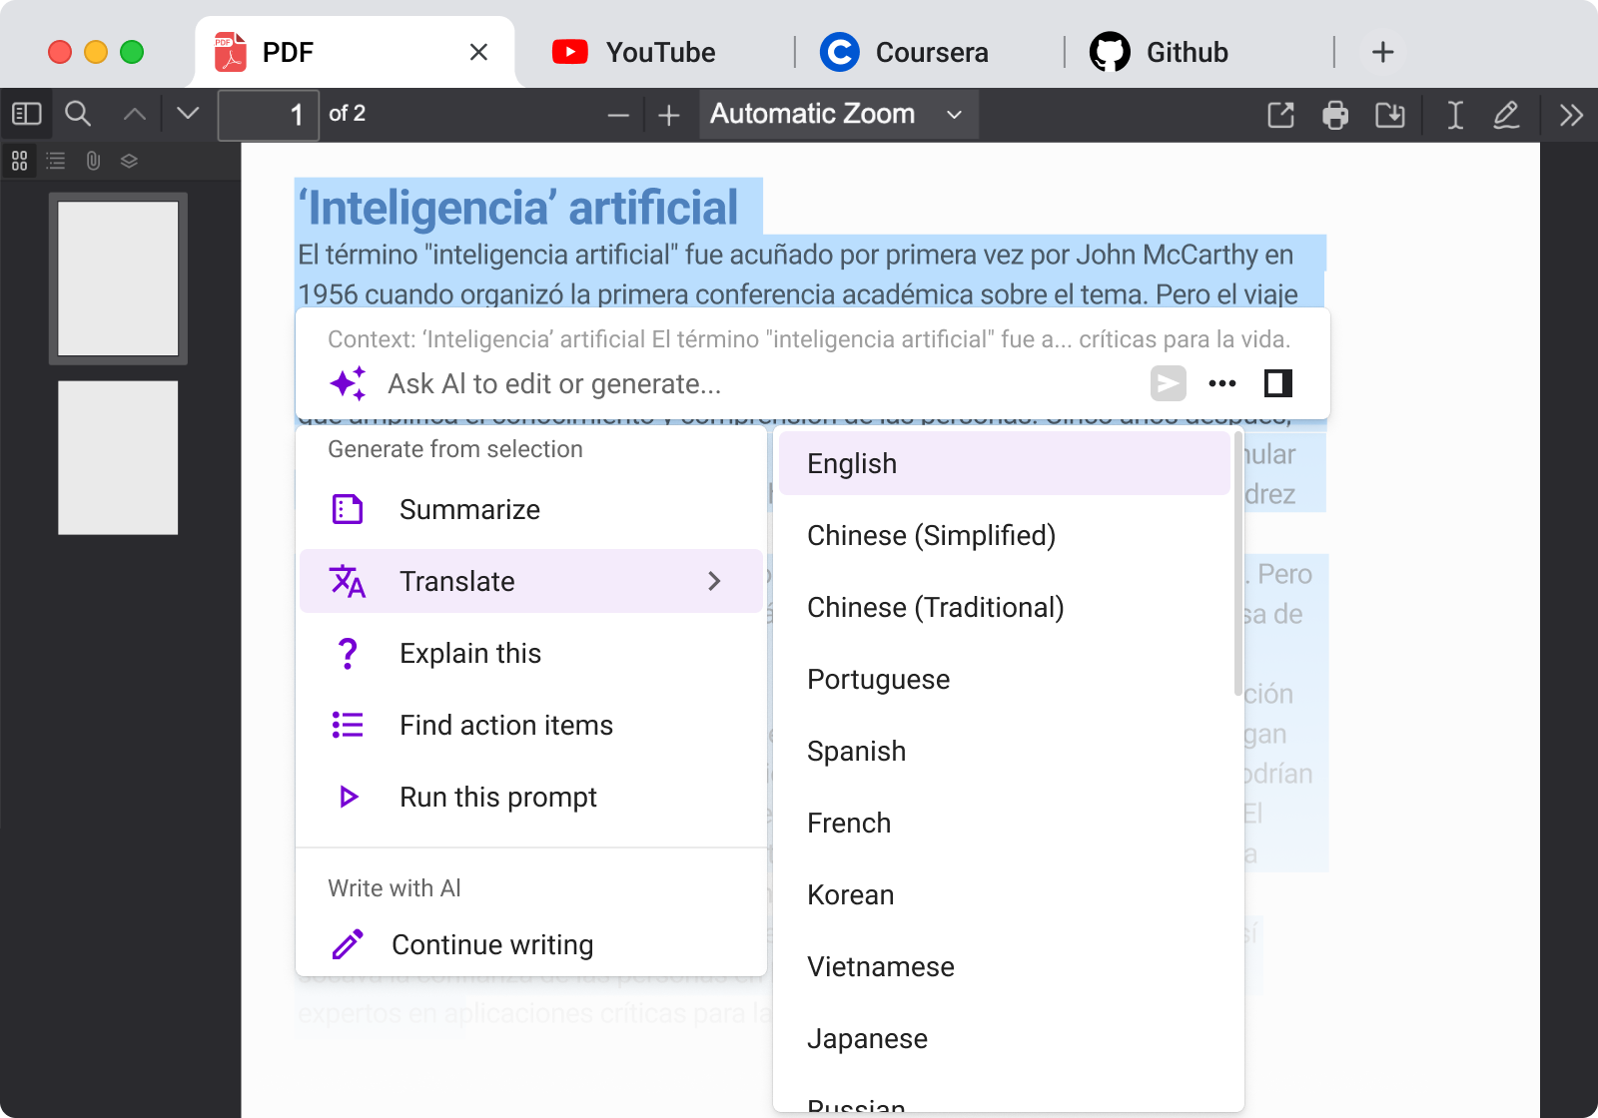1598x1118 pixels.
Task: Translate to Chinese (Simplified)
Action: (x=1005, y=535)
